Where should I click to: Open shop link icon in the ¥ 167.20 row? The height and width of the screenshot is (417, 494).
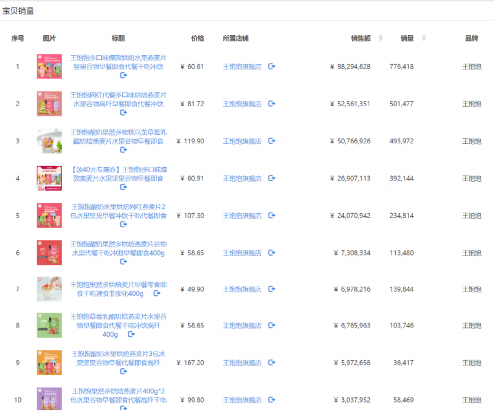point(272,363)
